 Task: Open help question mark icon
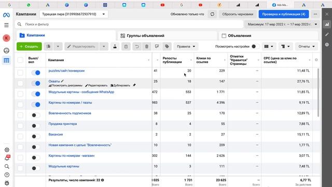click(7, 175)
